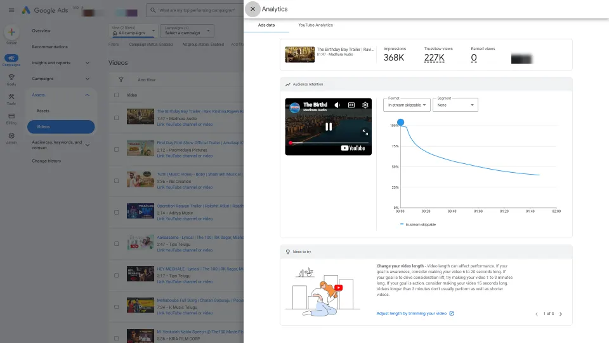This screenshot has height=343, width=609.
Task: Click the Audience retention chart icon
Action: [288, 84]
